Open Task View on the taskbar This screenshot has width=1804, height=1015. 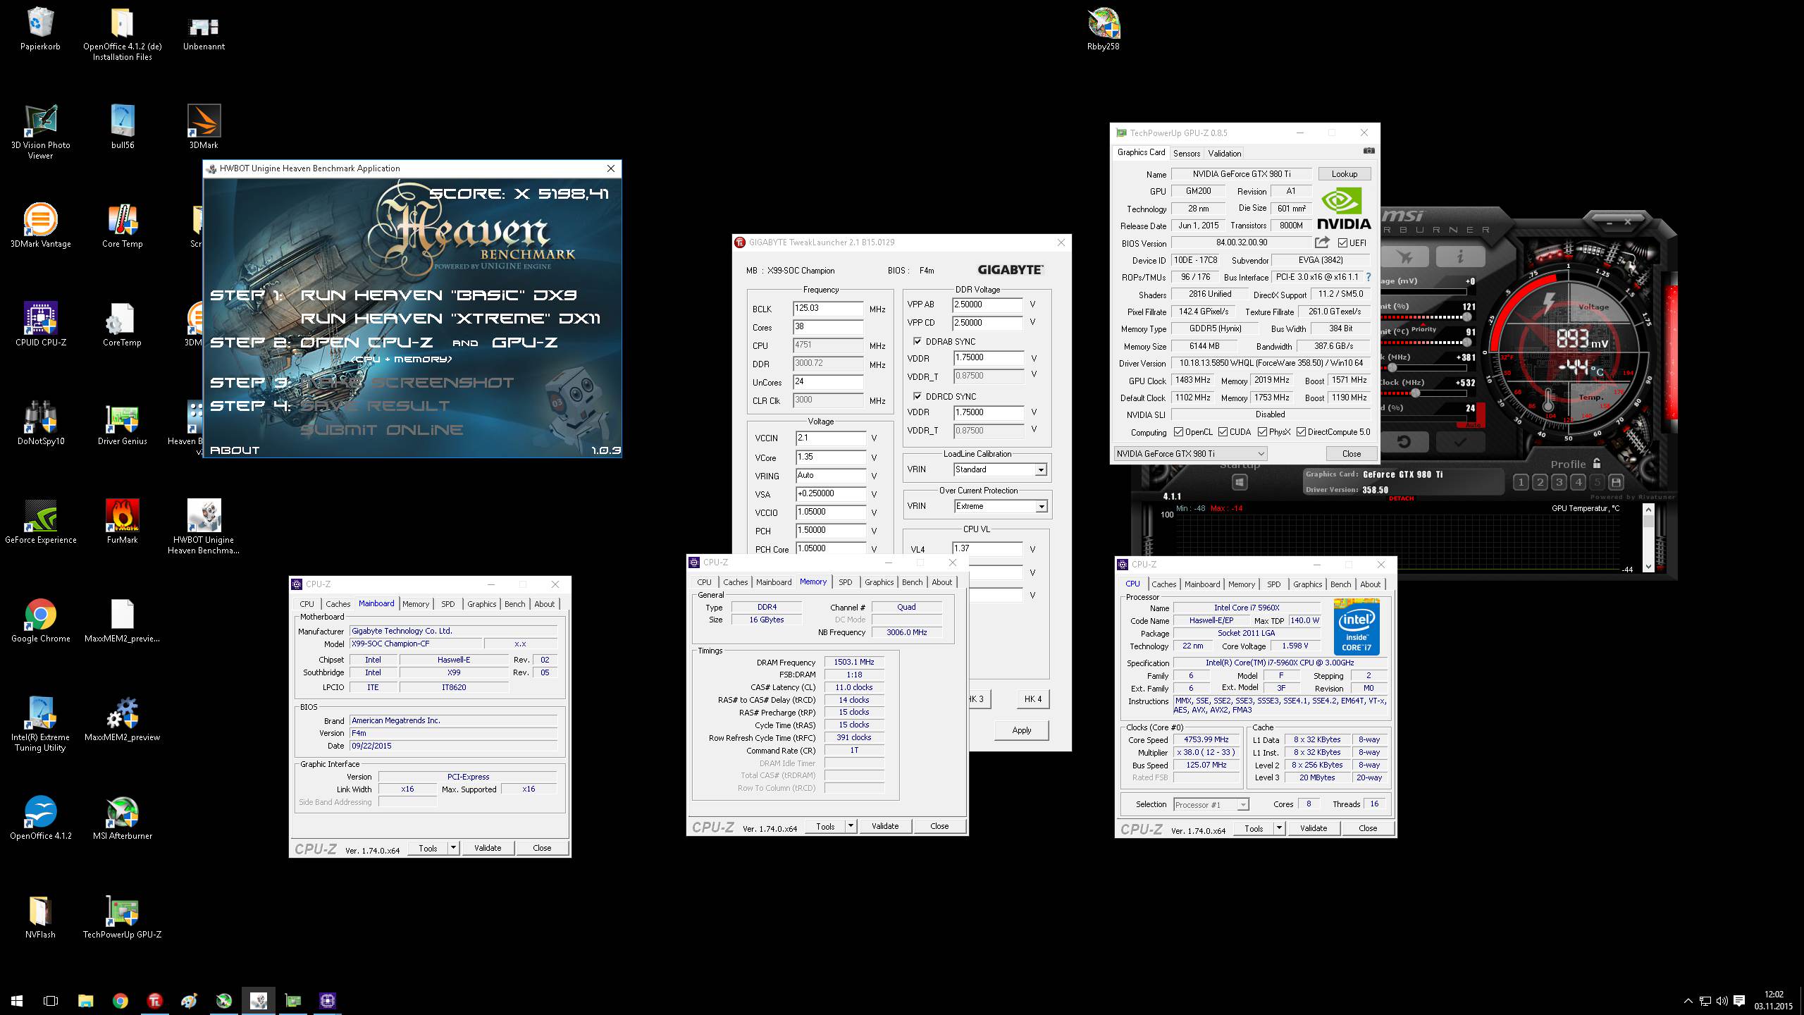pos(51,1000)
